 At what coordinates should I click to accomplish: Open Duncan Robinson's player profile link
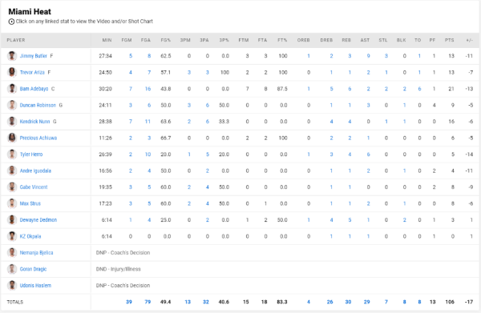pos(38,106)
